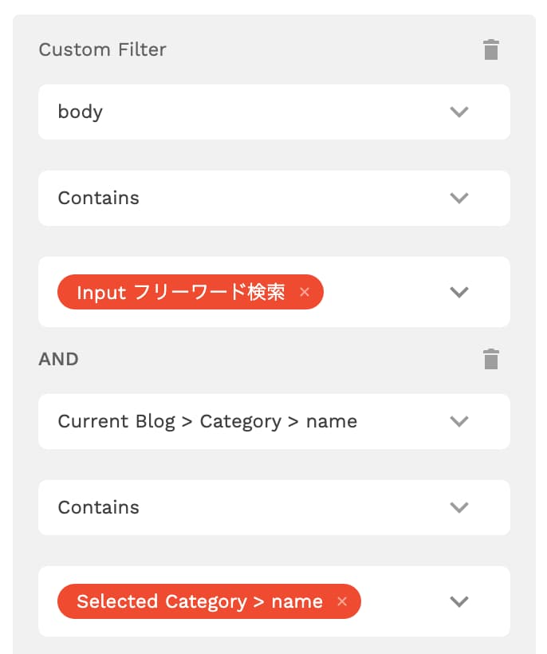Open the body field dropdown
The height and width of the screenshot is (654, 547).
pos(274,112)
